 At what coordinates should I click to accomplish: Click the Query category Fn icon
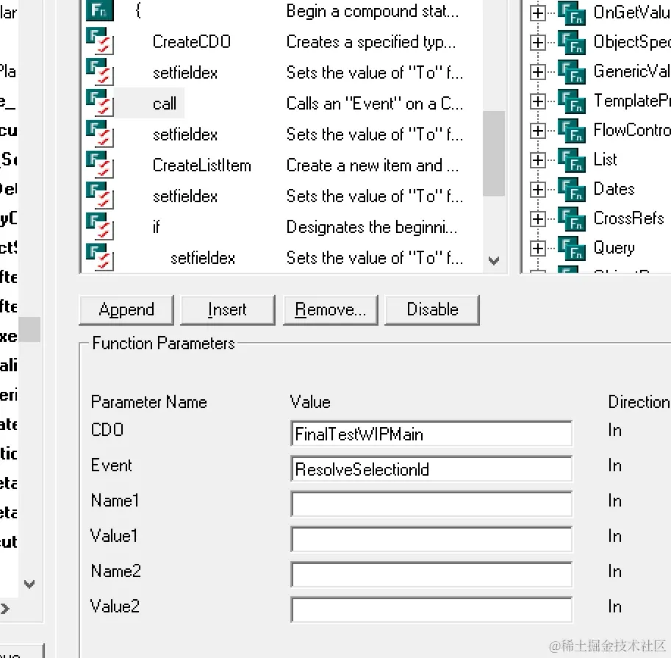coord(572,248)
